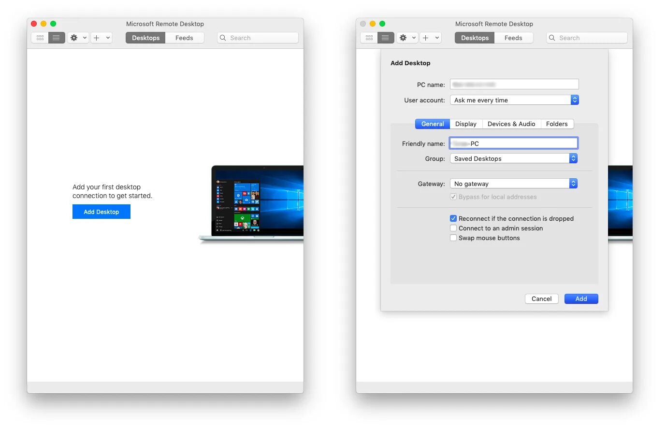Click search magnifier icon in left window
Screen dimensions: 666x429
pos(223,38)
